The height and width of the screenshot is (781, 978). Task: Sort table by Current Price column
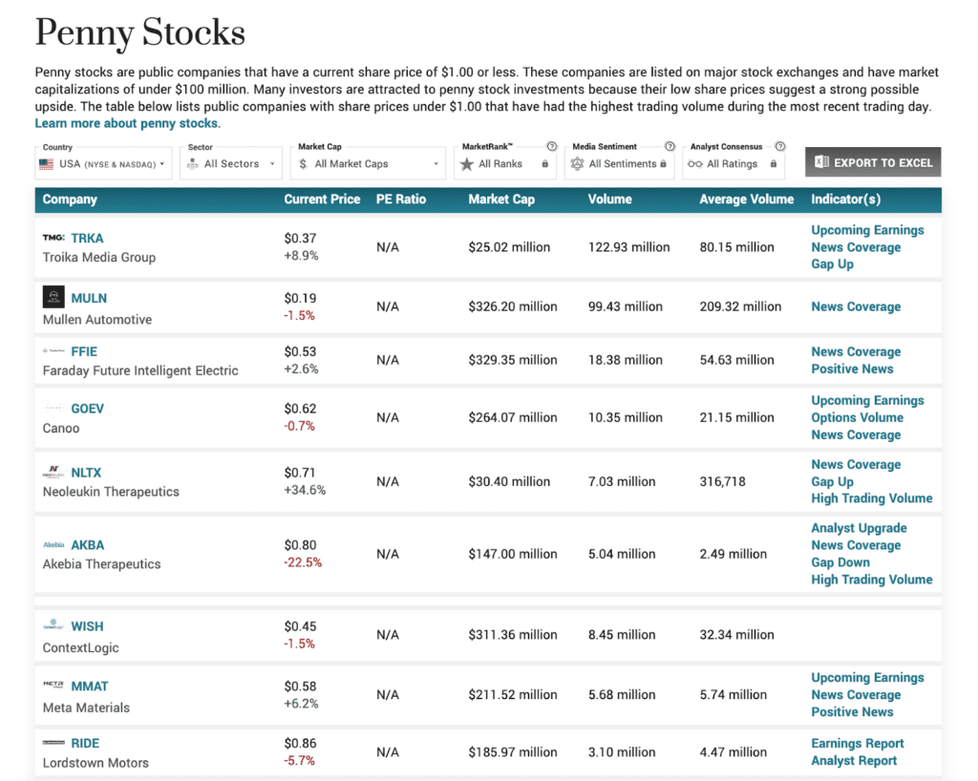(x=322, y=200)
